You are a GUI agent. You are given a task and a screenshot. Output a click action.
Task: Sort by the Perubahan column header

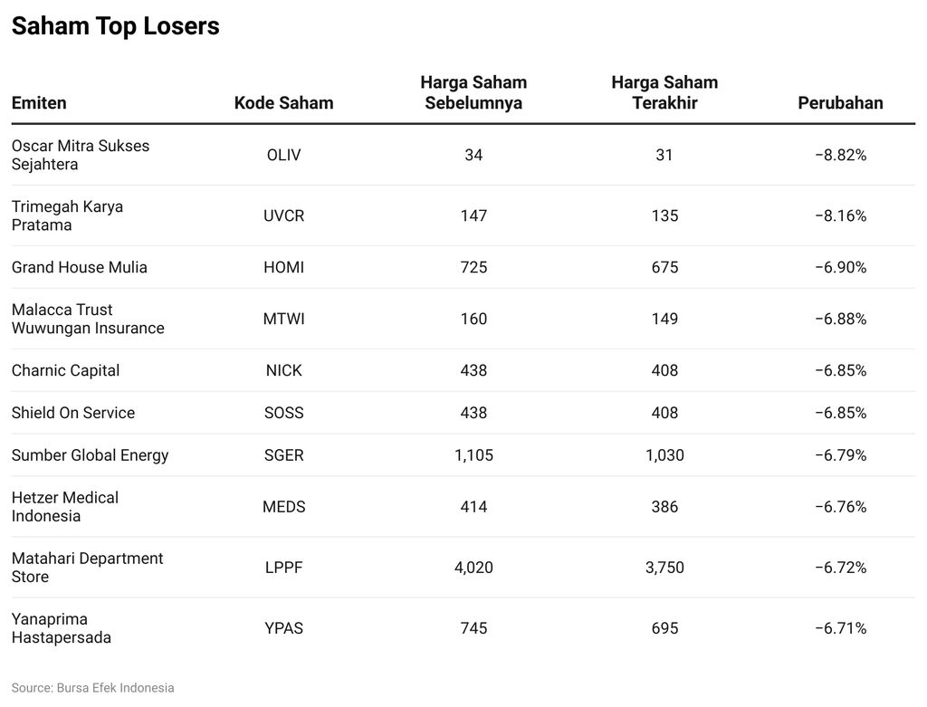pos(840,103)
